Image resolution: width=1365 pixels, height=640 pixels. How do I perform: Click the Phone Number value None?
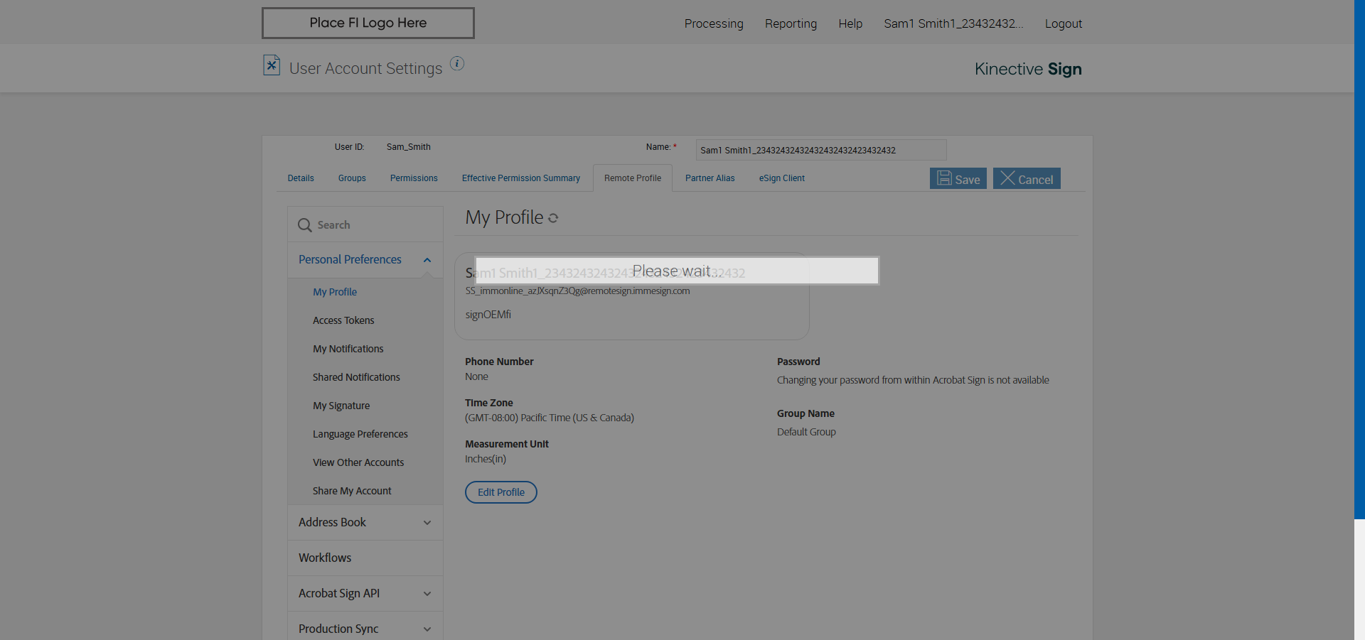(x=476, y=376)
